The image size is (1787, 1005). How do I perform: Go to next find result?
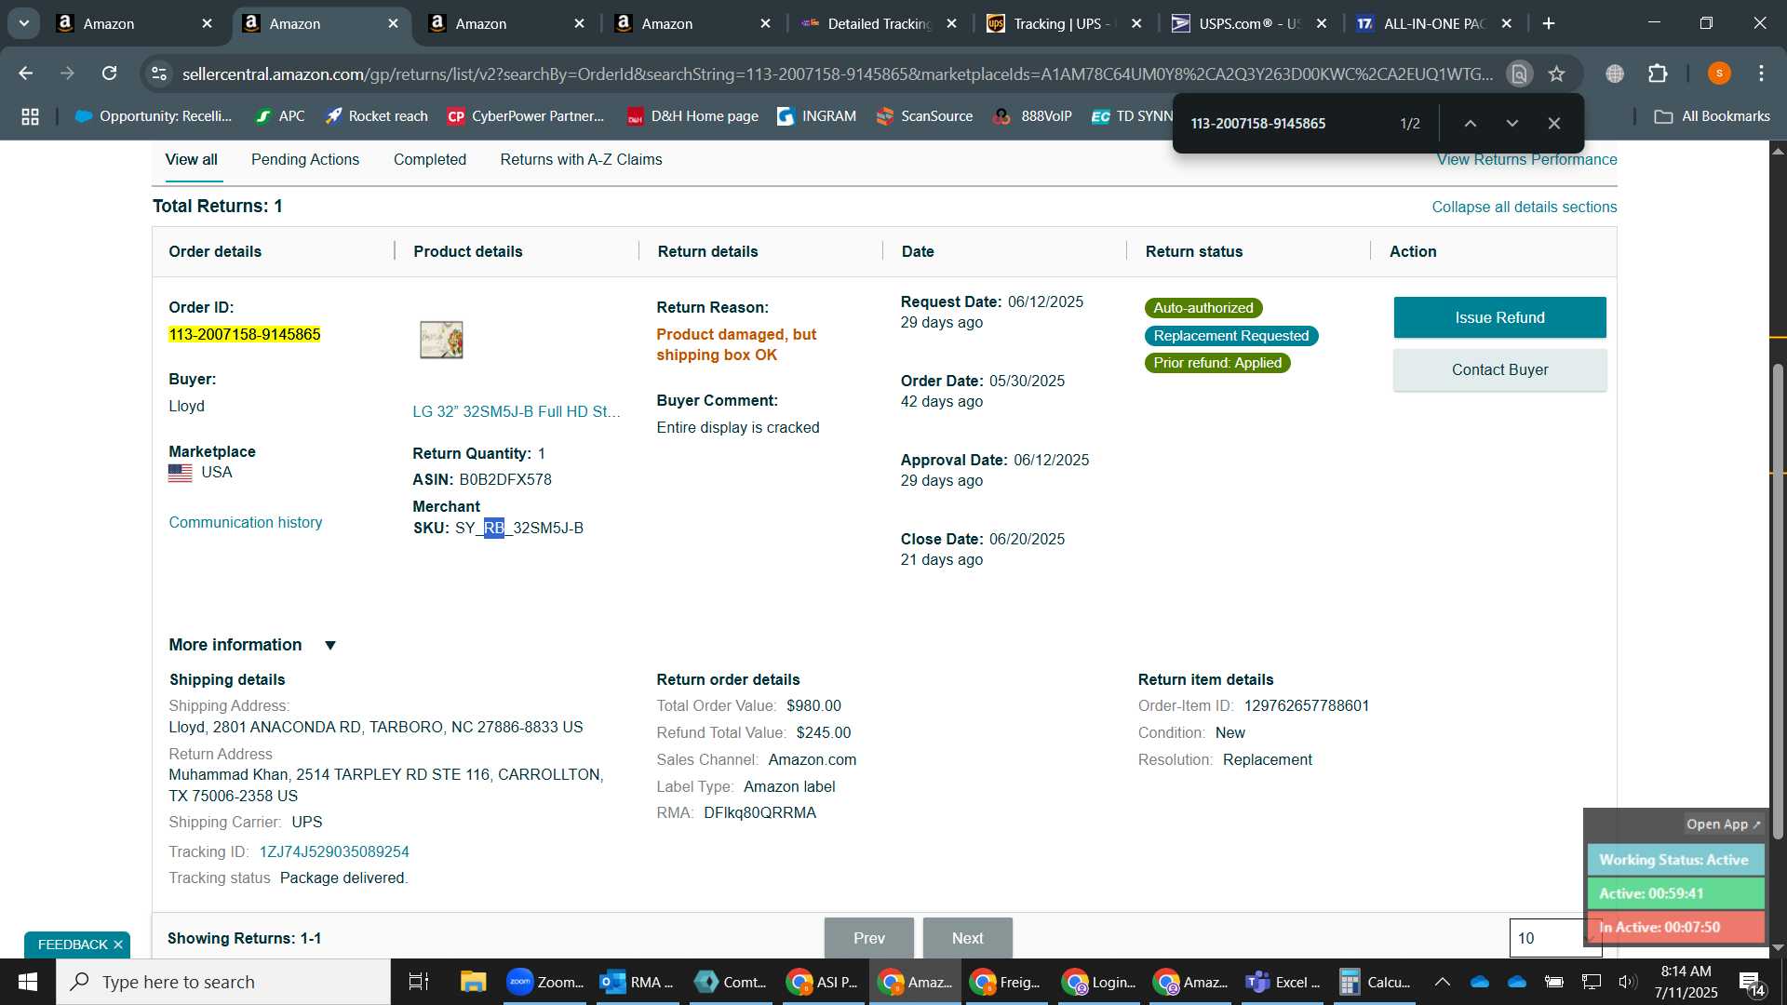tap(1512, 123)
